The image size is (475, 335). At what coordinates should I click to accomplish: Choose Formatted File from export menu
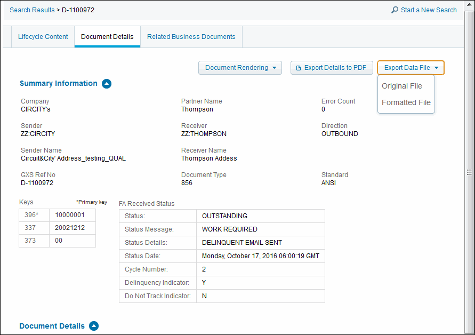(x=406, y=102)
